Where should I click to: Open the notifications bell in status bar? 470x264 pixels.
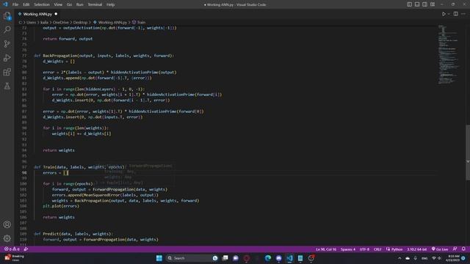click(x=463, y=249)
